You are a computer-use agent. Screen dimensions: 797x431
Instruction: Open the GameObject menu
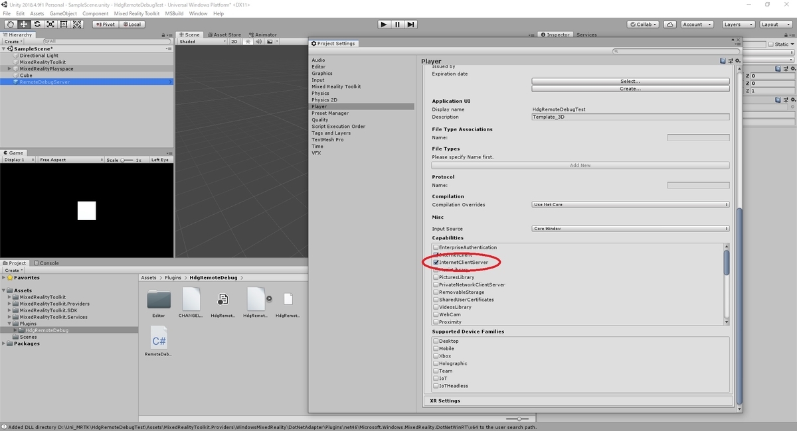[64, 13]
